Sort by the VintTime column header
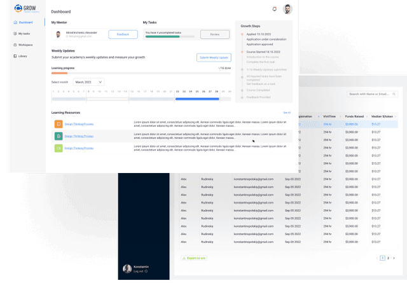 point(330,116)
